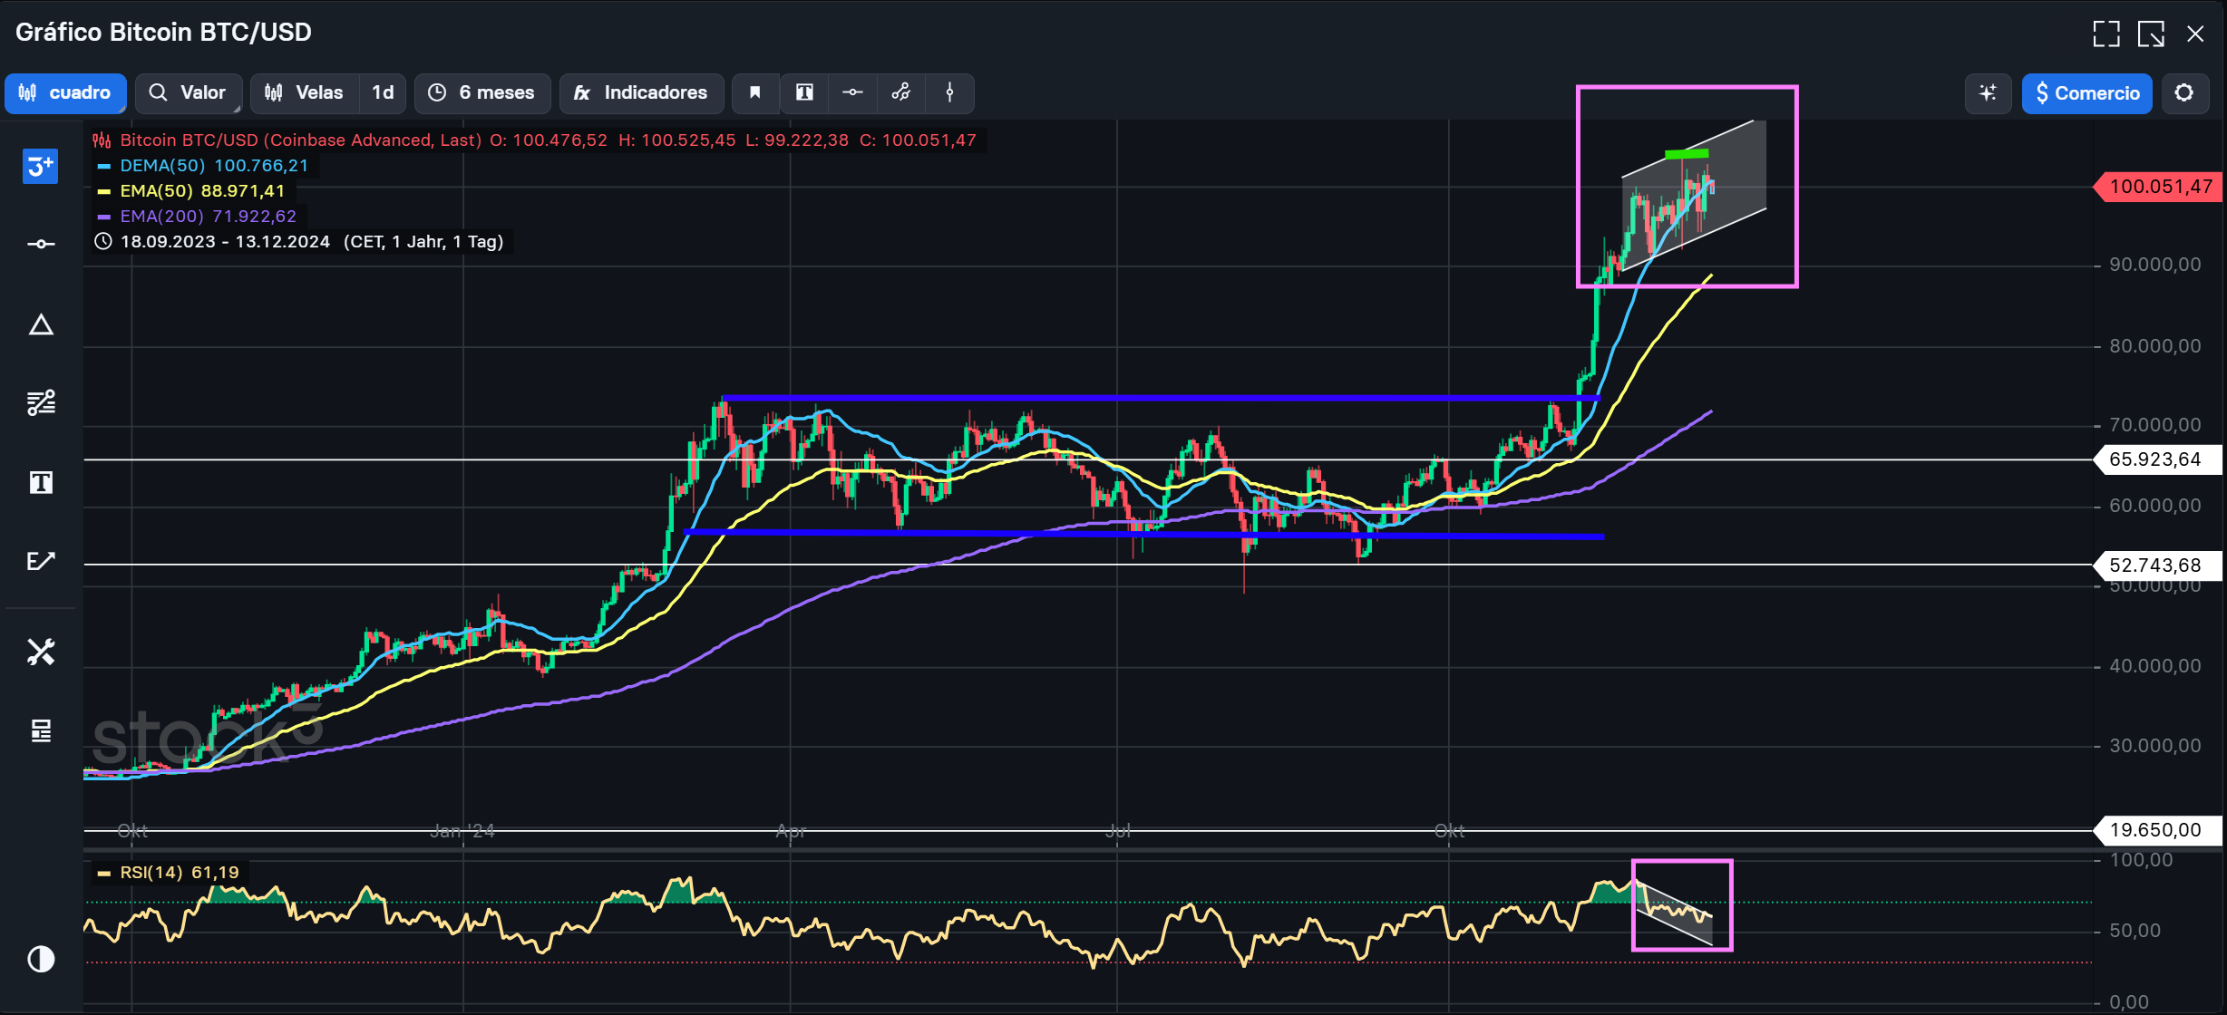
Task: Expand the Valor search dropdown
Action: (x=188, y=92)
